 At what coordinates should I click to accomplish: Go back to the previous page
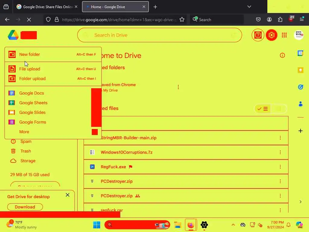tap(7, 20)
